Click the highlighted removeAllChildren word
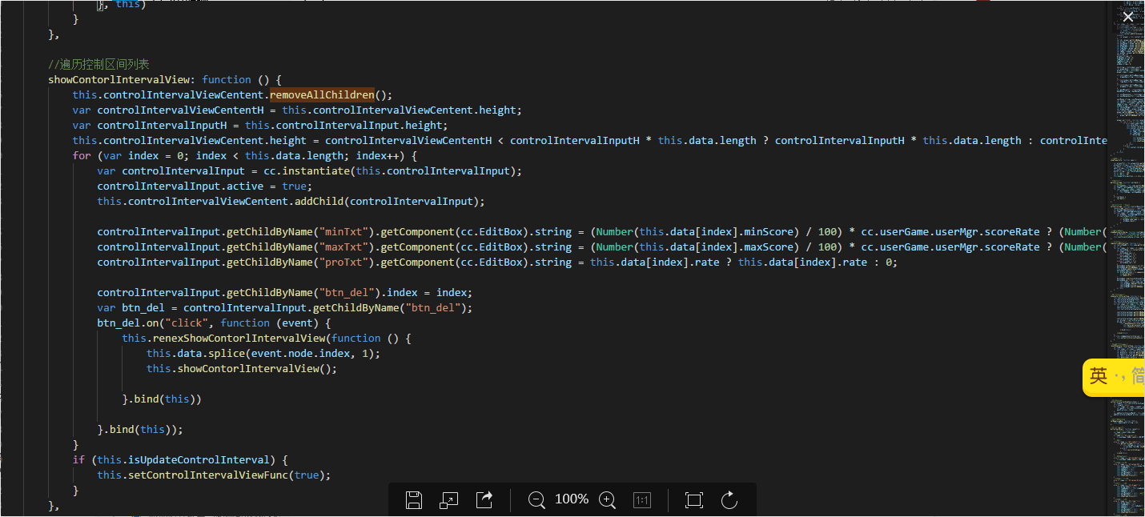Screen dimensions: 1145x517 [322, 94]
